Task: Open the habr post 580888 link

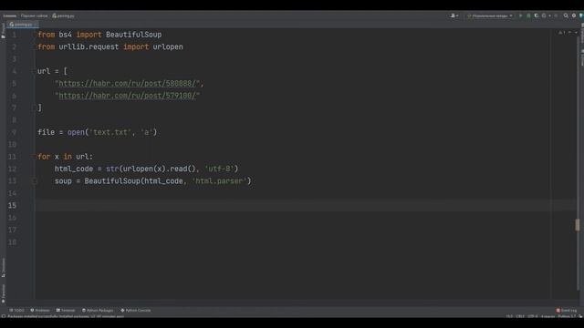Action: [x=128, y=83]
